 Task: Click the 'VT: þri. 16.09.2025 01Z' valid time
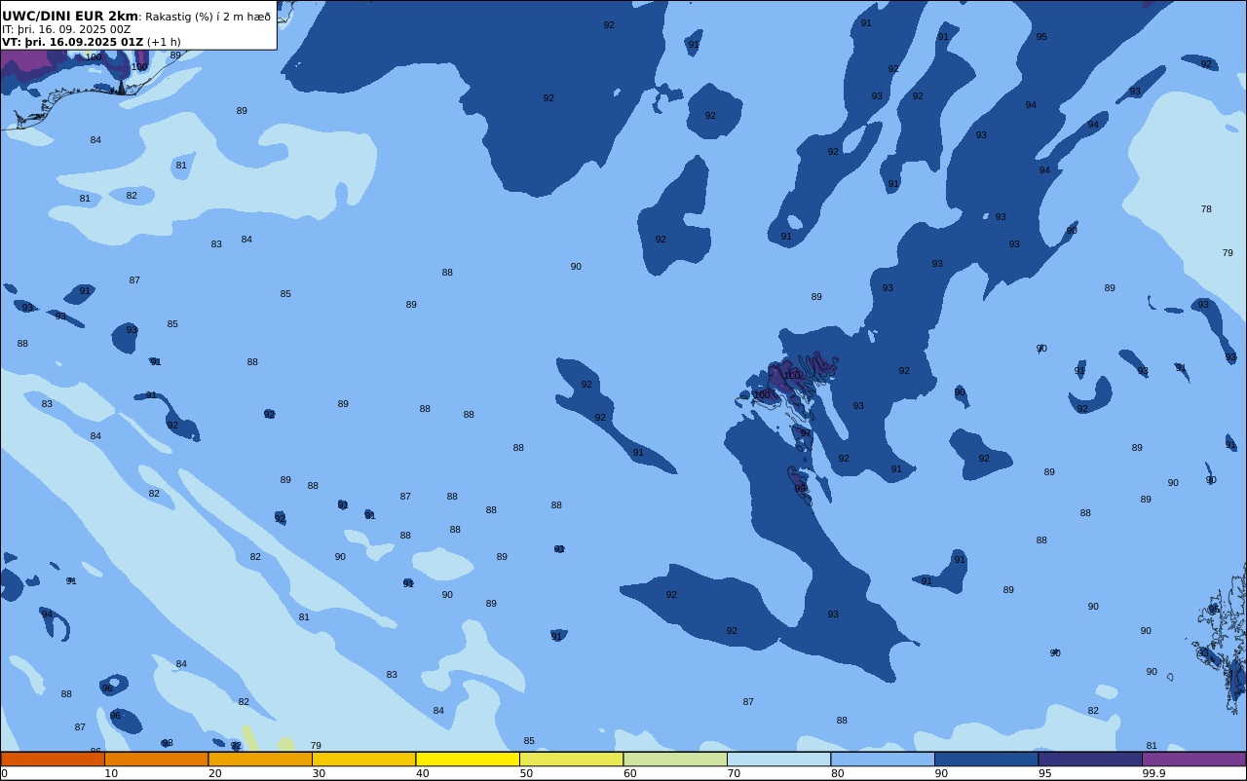(72, 42)
